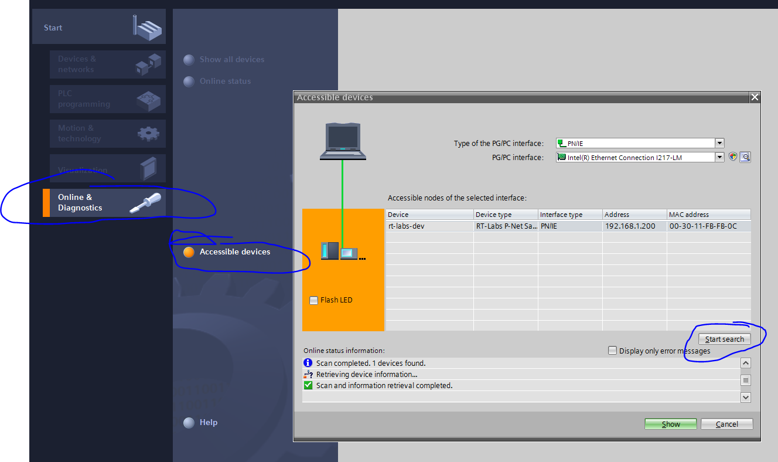778x462 pixels.
Task: Click the magnifier icon to detect interfaces
Action: (745, 157)
